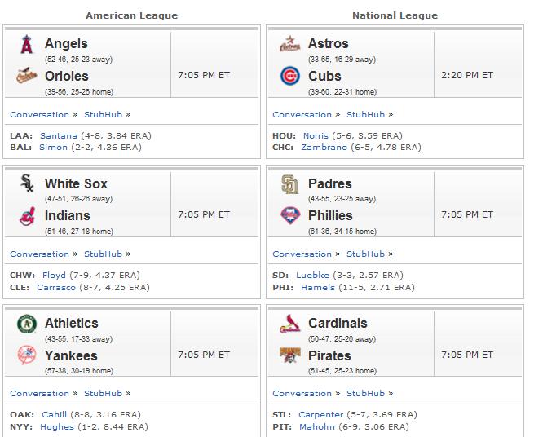
Task: Select the Indians team logo
Action: tap(27, 216)
